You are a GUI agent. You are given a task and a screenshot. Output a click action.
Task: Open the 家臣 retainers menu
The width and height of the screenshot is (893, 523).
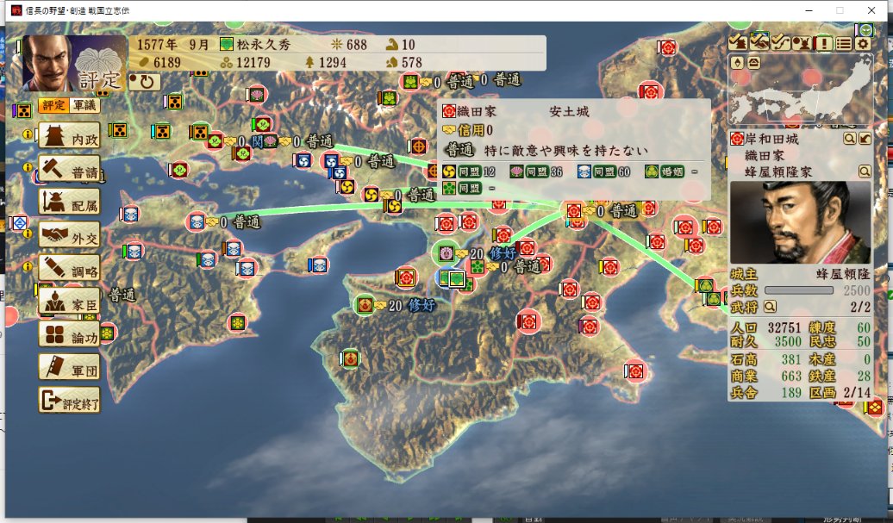click(x=70, y=301)
